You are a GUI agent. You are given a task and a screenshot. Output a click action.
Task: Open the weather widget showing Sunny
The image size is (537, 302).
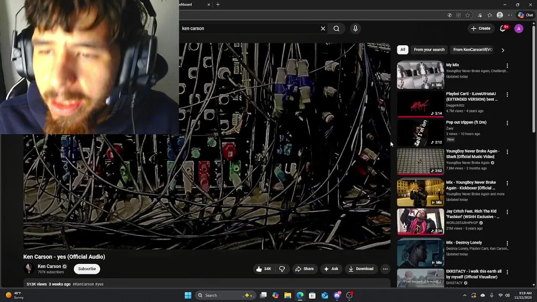(x=15, y=295)
